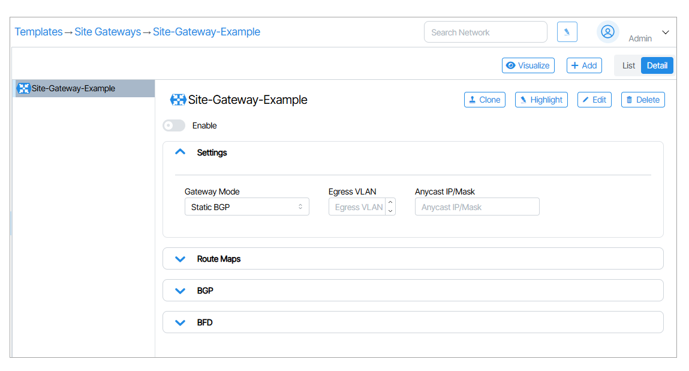
Task: Click the Site-Gateway-Example icon in the sidebar
Action: click(x=24, y=88)
